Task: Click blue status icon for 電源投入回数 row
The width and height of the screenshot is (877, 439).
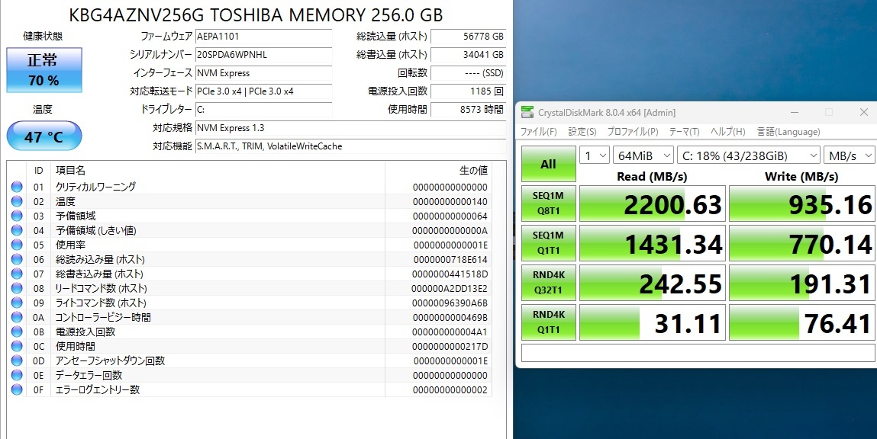Action: [x=17, y=332]
